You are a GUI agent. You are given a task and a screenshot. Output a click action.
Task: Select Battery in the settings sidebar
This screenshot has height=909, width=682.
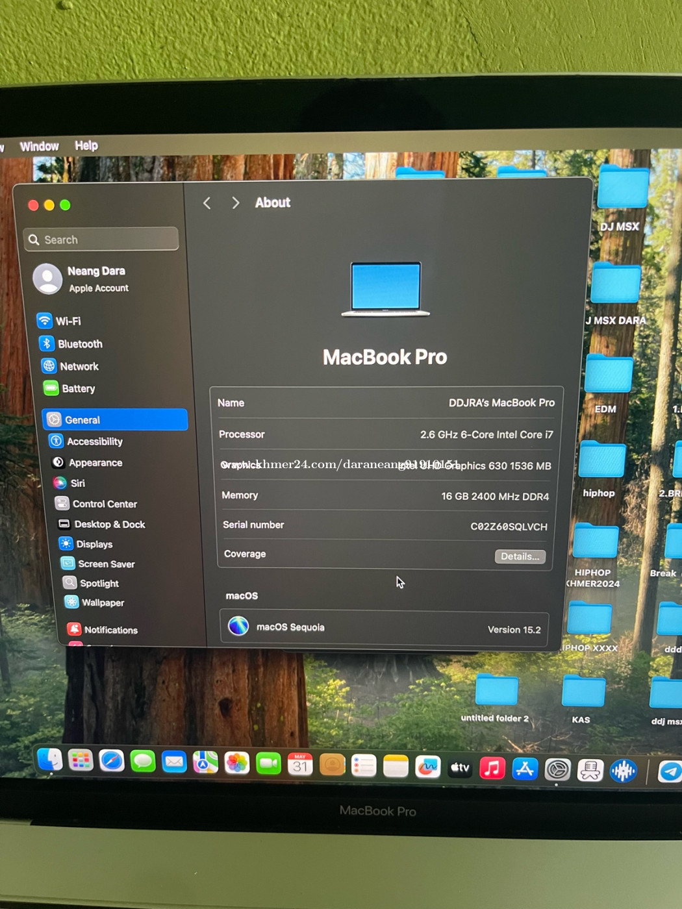coord(69,388)
